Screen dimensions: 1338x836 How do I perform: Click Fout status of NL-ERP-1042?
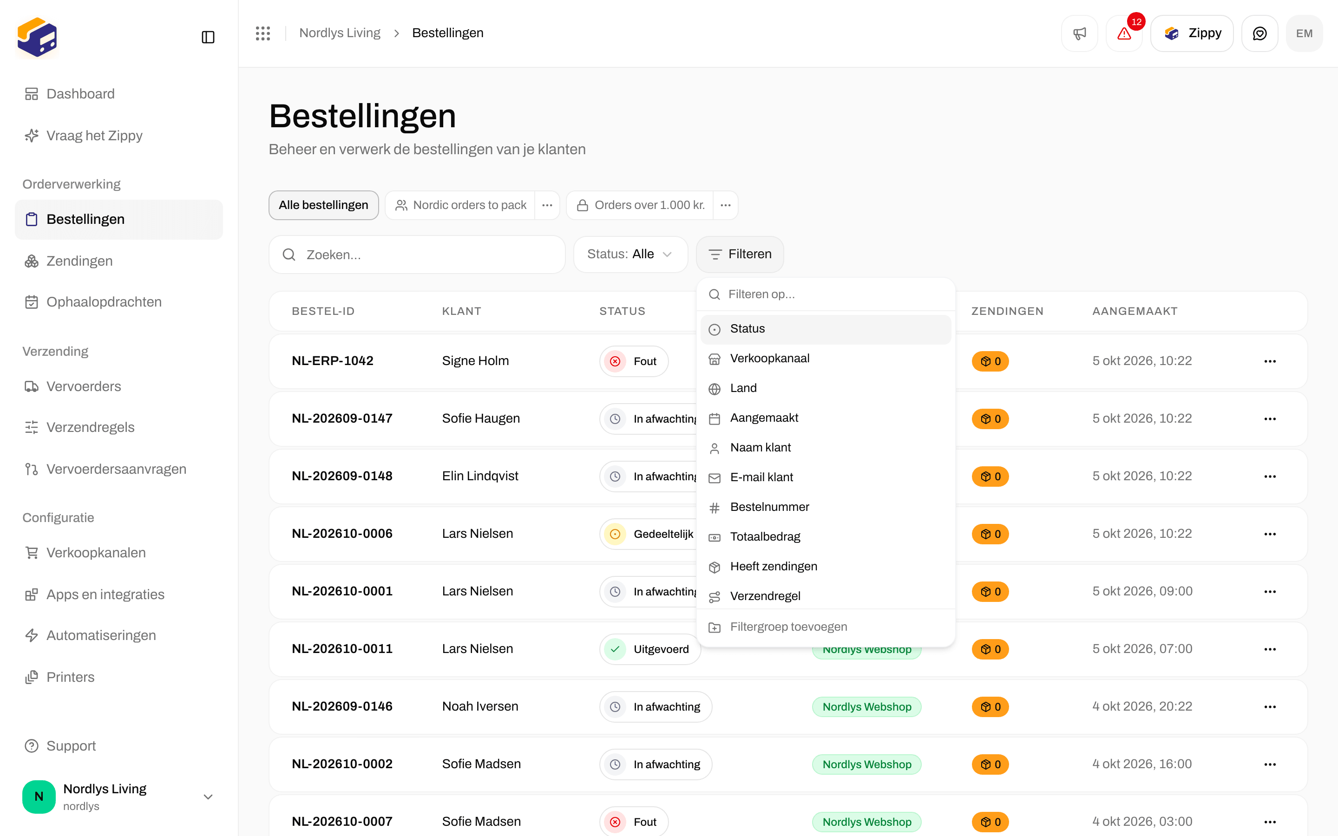pos(634,362)
